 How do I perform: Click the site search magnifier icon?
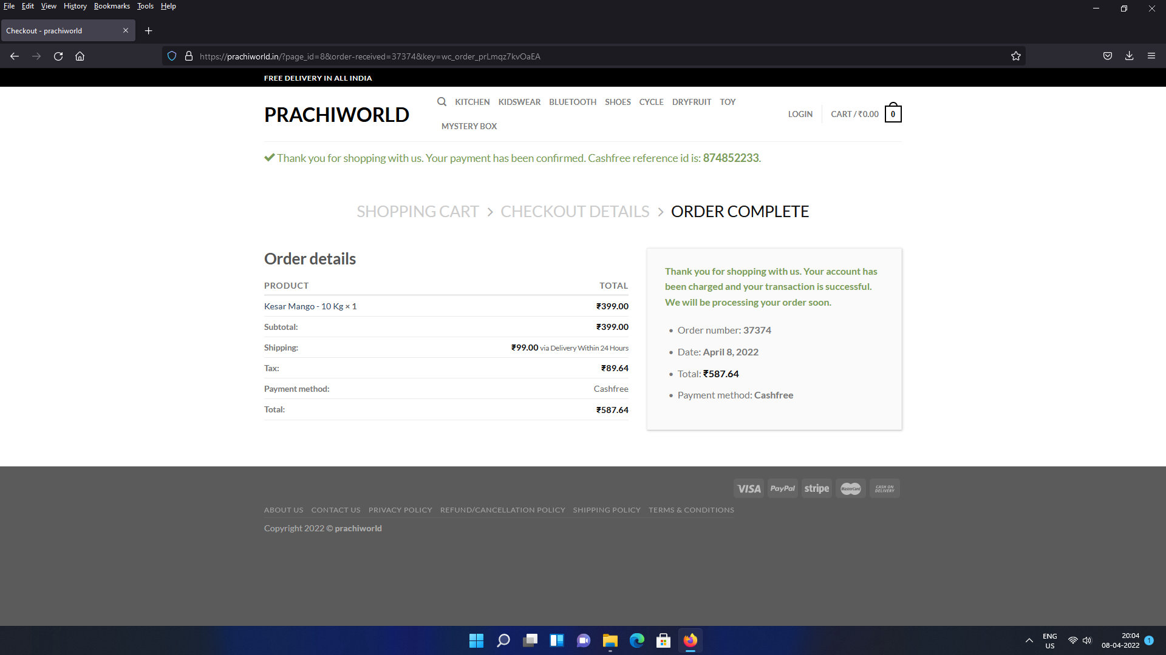coord(442,102)
